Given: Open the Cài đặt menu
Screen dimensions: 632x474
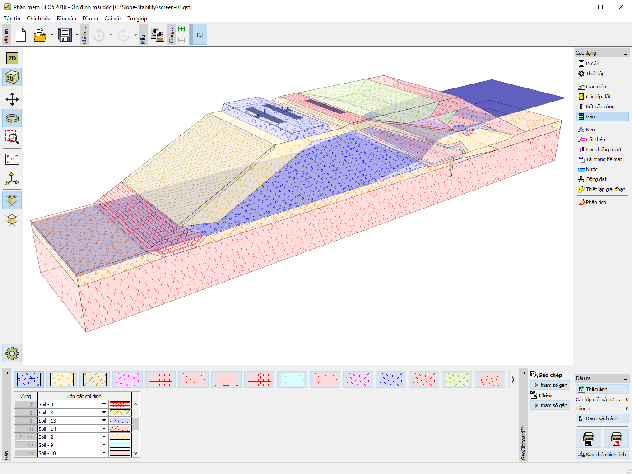Looking at the screenshot, I should click(112, 19).
